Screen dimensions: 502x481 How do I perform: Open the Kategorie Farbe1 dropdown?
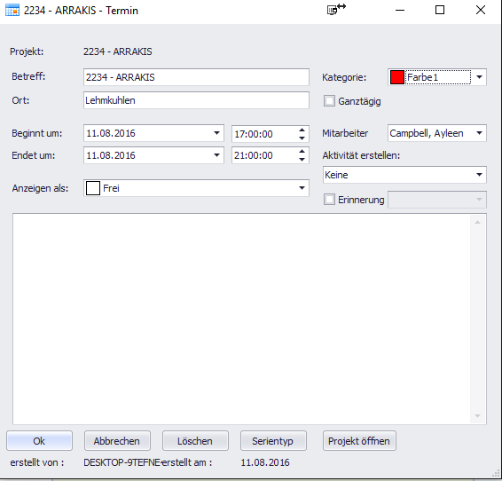click(479, 77)
